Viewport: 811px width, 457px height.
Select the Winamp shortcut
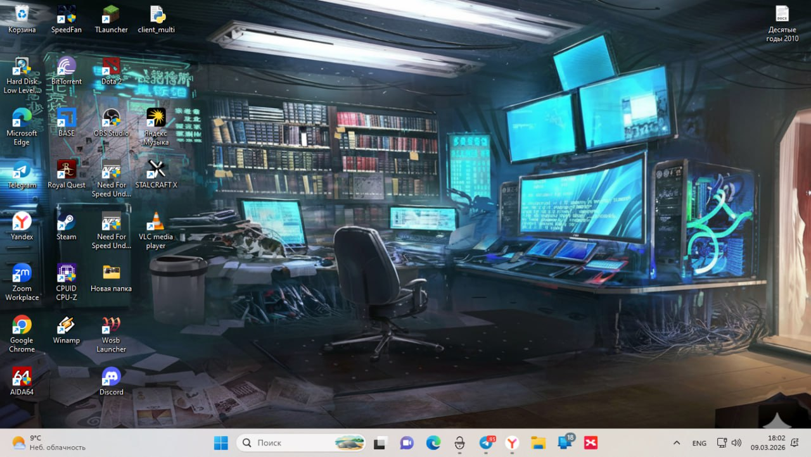pyautogui.click(x=67, y=330)
